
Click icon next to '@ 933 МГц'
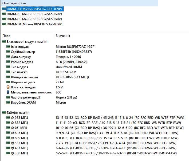click(8, 117)
